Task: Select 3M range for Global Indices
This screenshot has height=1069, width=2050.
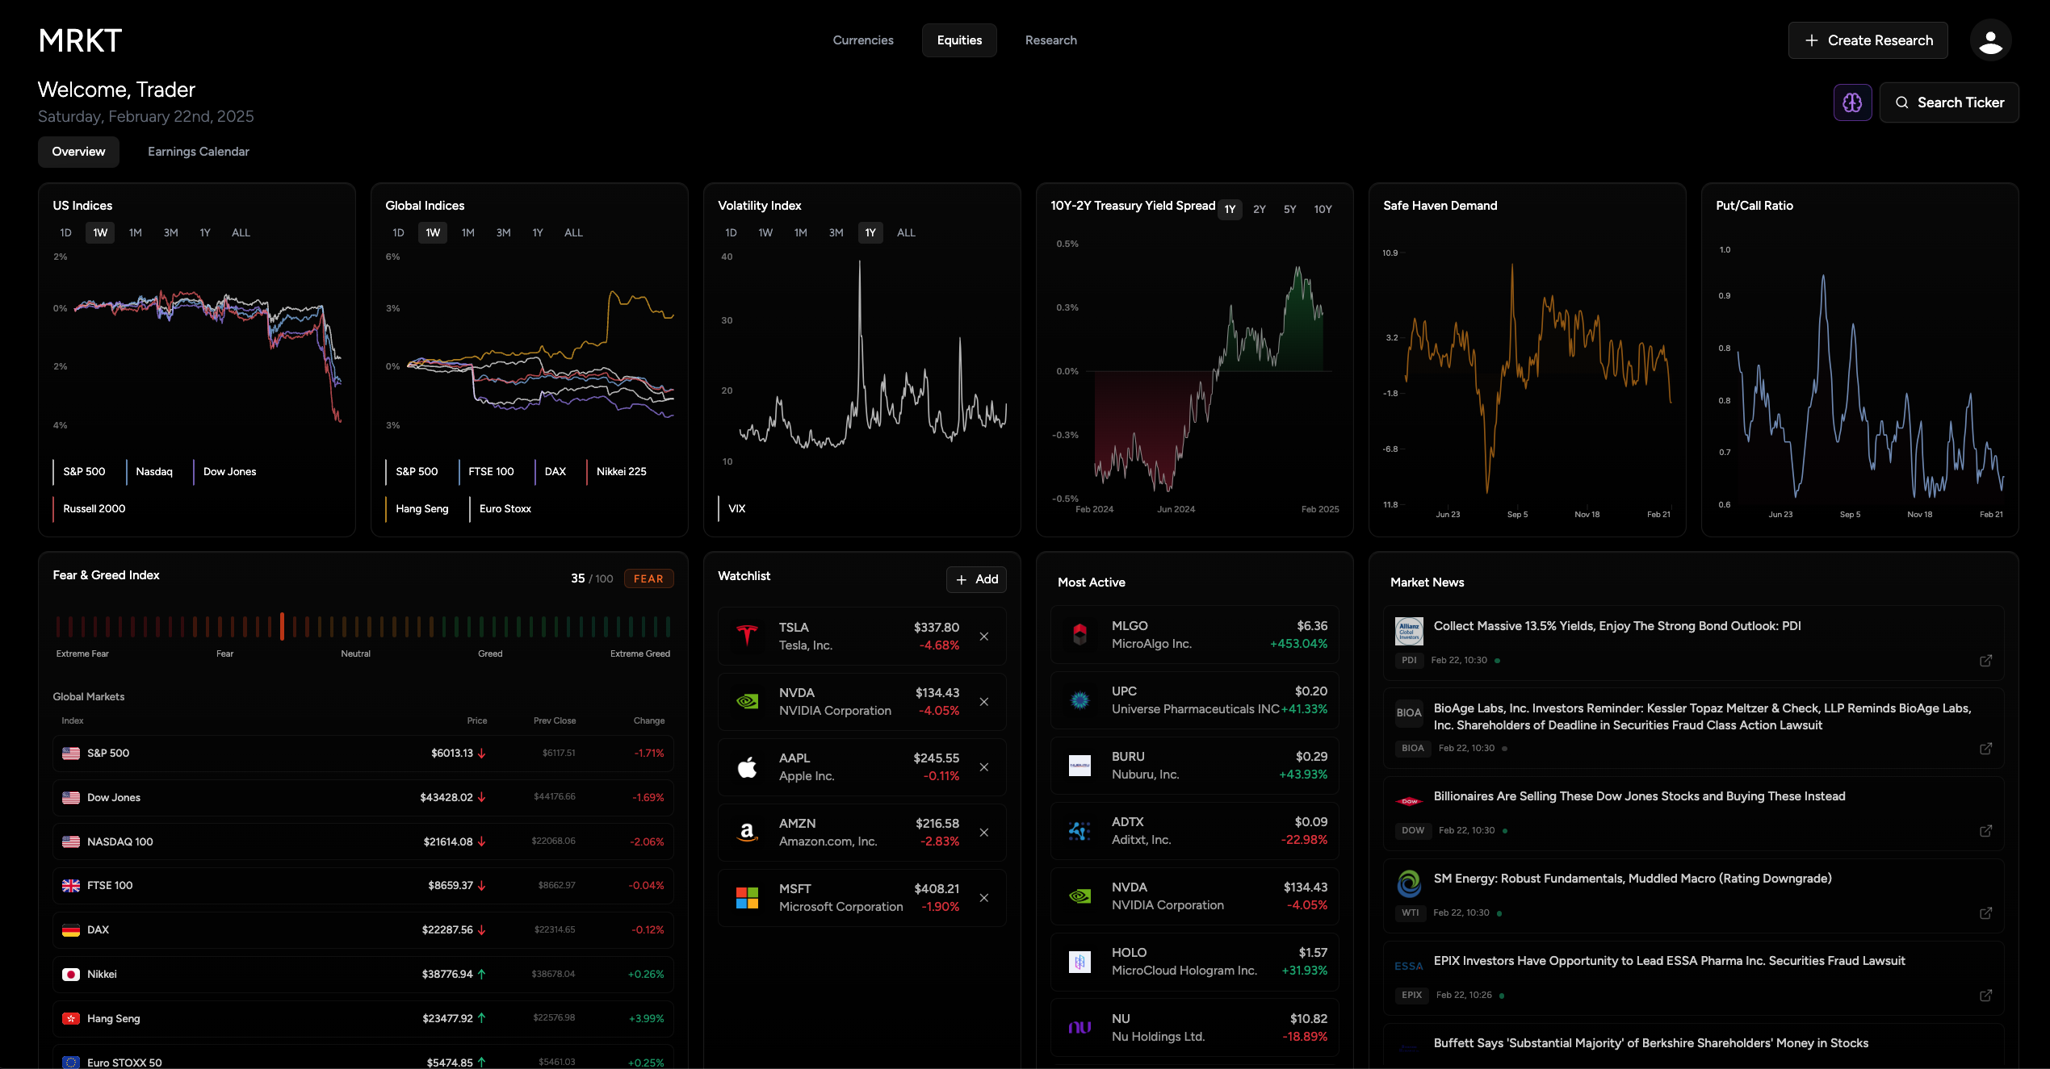Action: (x=503, y=233)
